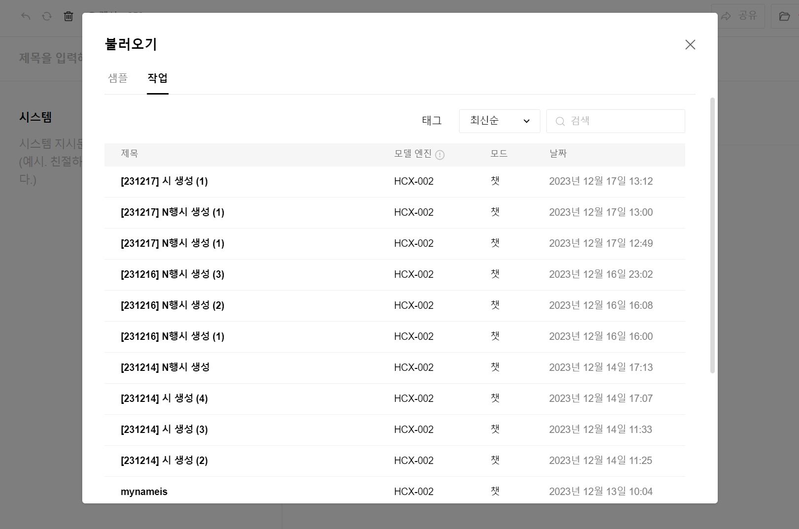Click the date 2023년 12월 13일 10:04
The width and height of the screenshot is (799, 529).
click(601, 492)
